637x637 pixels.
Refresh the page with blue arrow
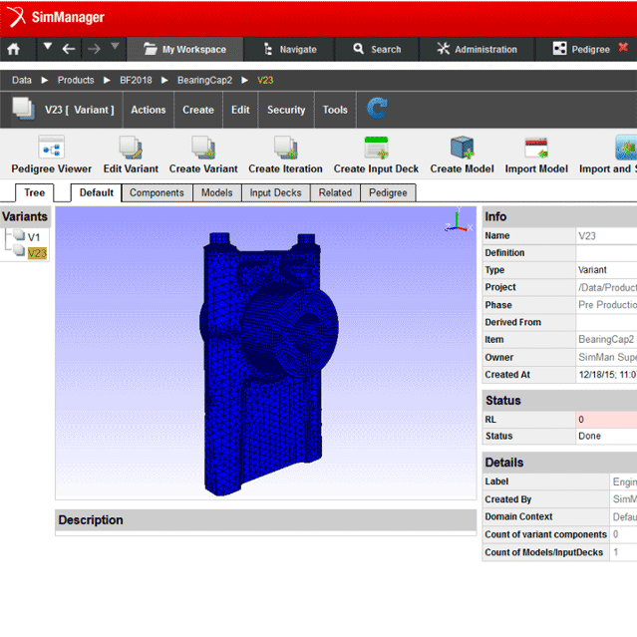(x=377, y=108)
